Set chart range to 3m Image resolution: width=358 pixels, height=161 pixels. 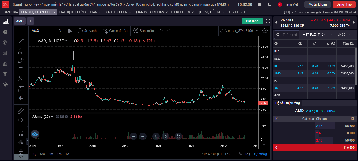(51, 154)
